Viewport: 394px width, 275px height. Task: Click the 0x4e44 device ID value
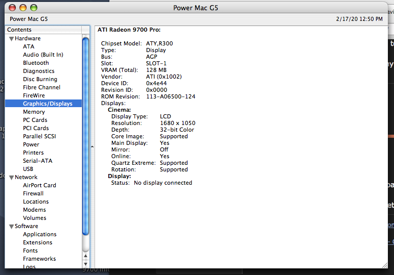[156, 83]
